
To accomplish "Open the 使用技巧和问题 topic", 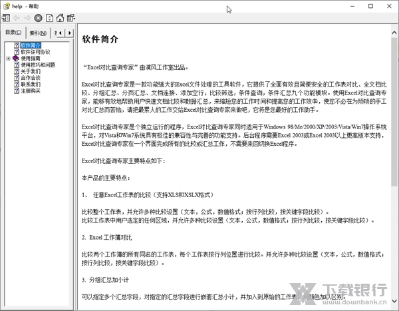I will coord(38,65).
